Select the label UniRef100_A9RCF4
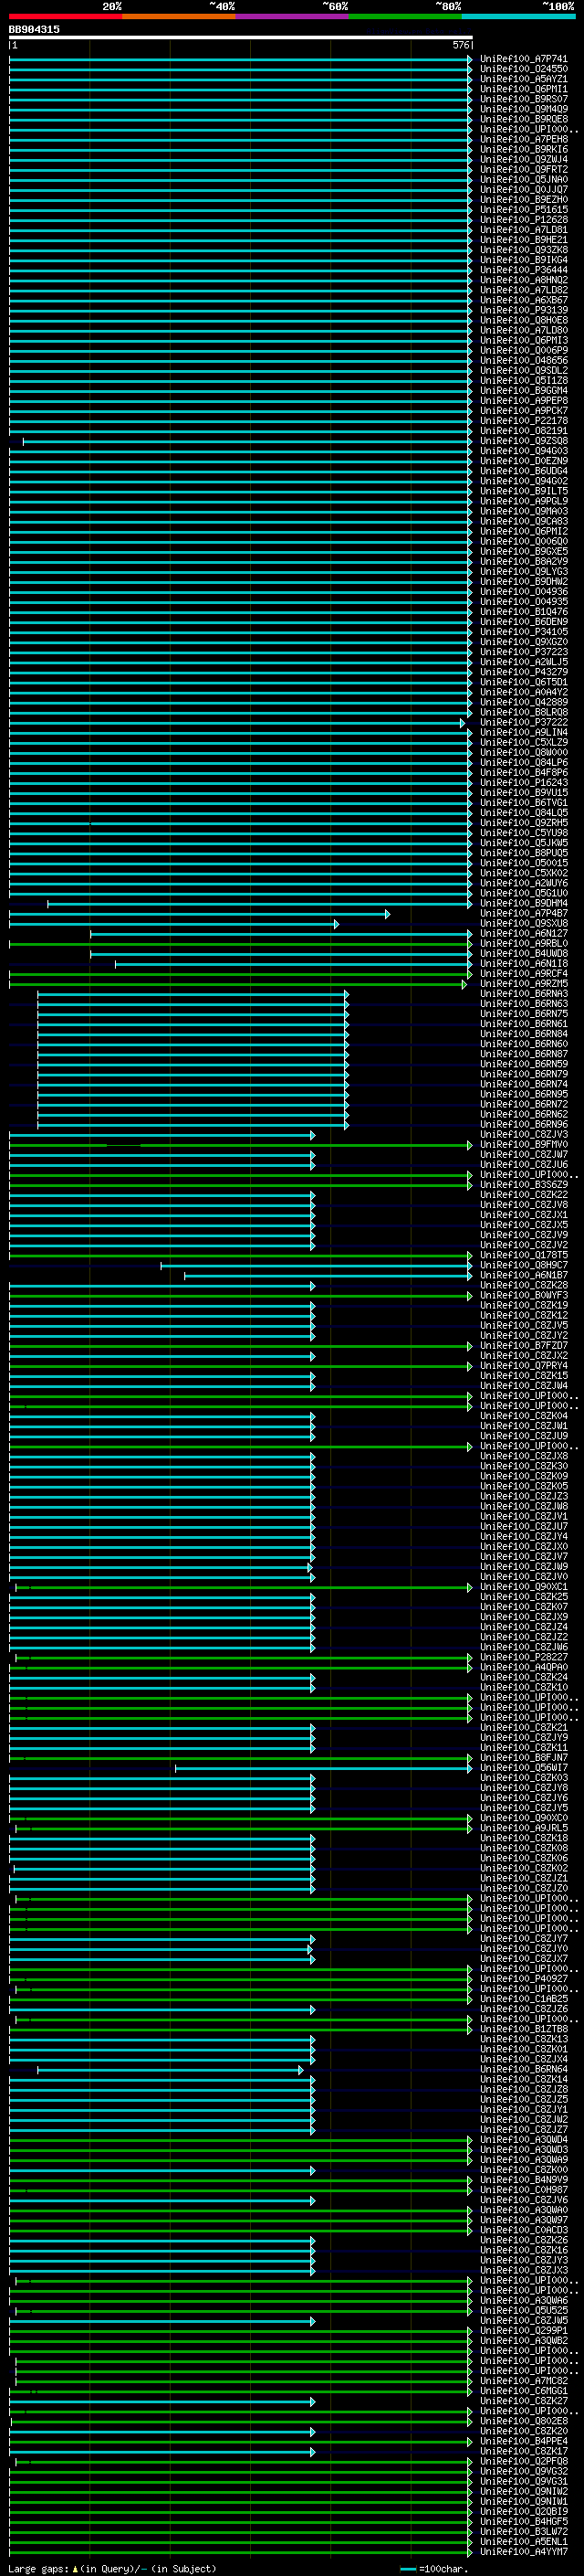This screenshot has width=584, height=2576. pyautogui.click(x=524, y=973)
